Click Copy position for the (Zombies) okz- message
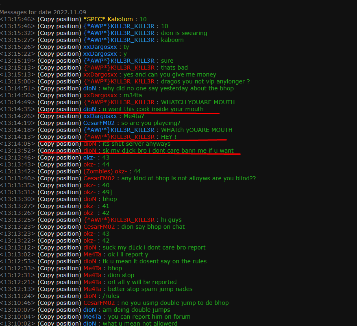The image size is (357, 326). pos(59,171)
